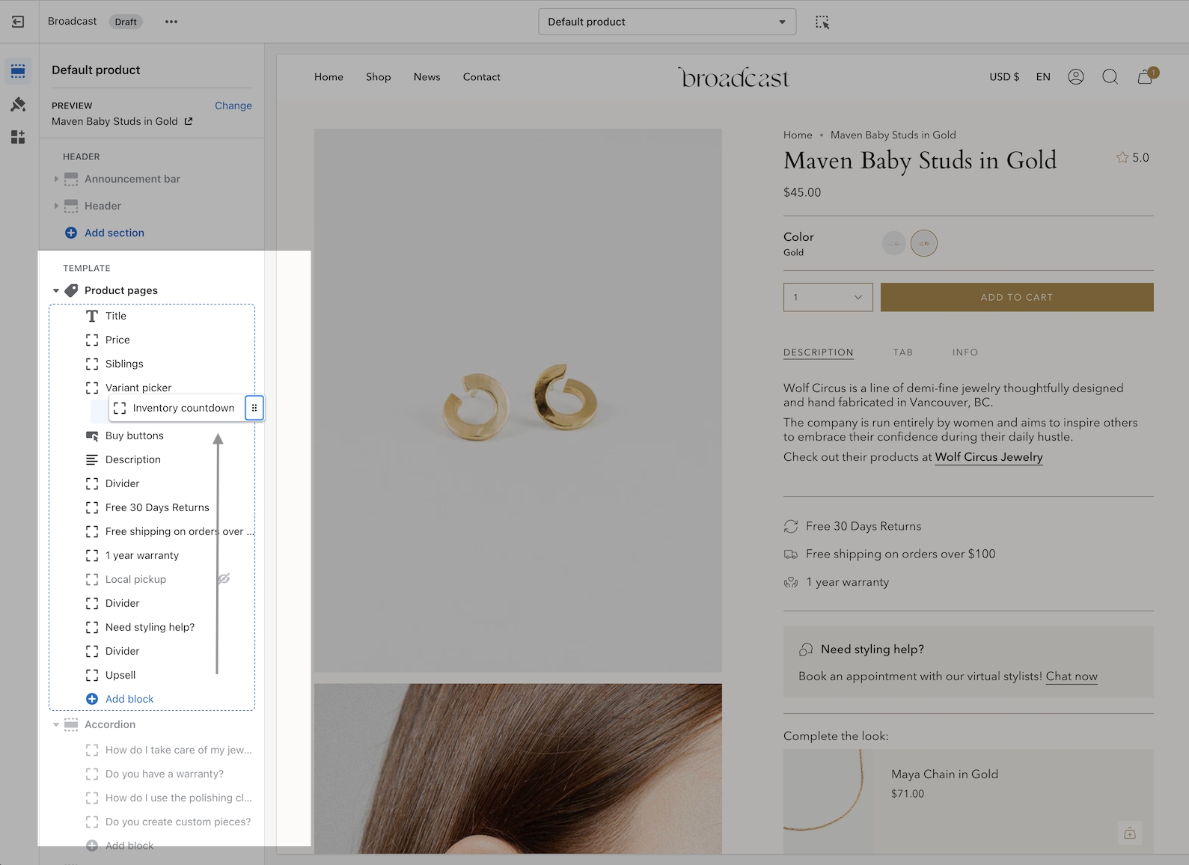Open the quantity selector dropdown

pyautogui.click(x=828, y=297)
